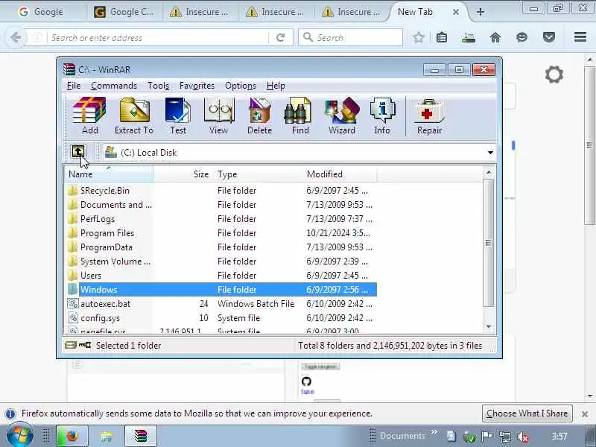
Task: Open the Commands menu
Action: point(114,86)
